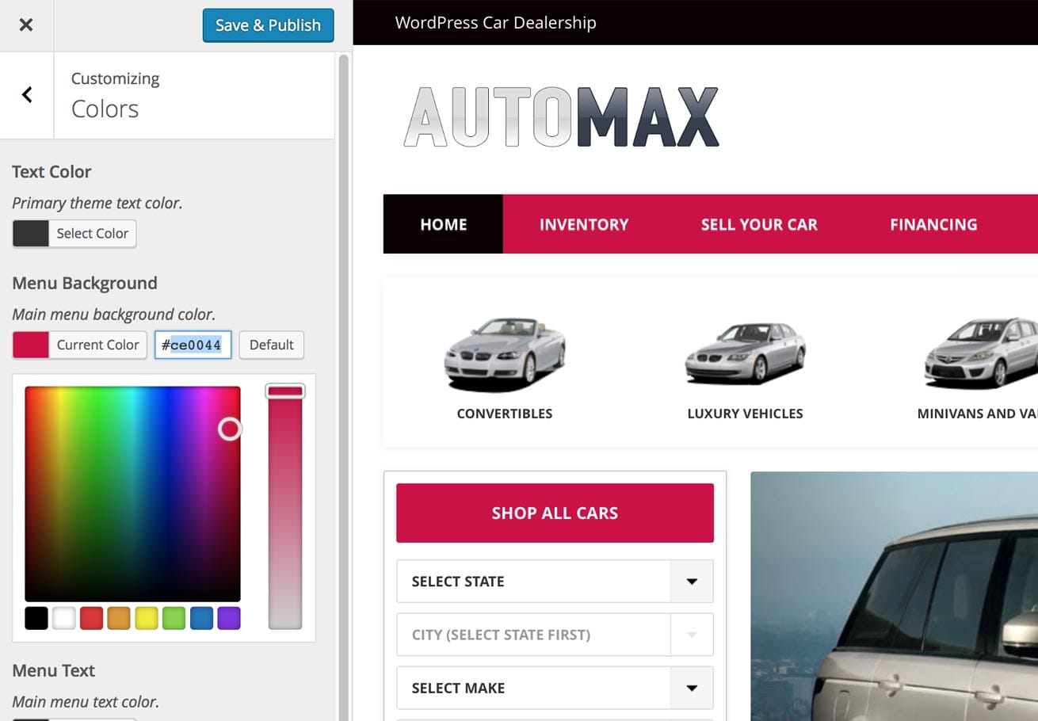
Task: Click the Text Color heading
Action: (52, 172)
